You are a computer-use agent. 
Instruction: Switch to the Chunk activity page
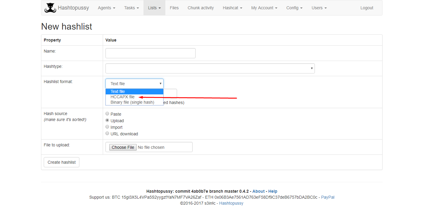(x=200, y=8)
